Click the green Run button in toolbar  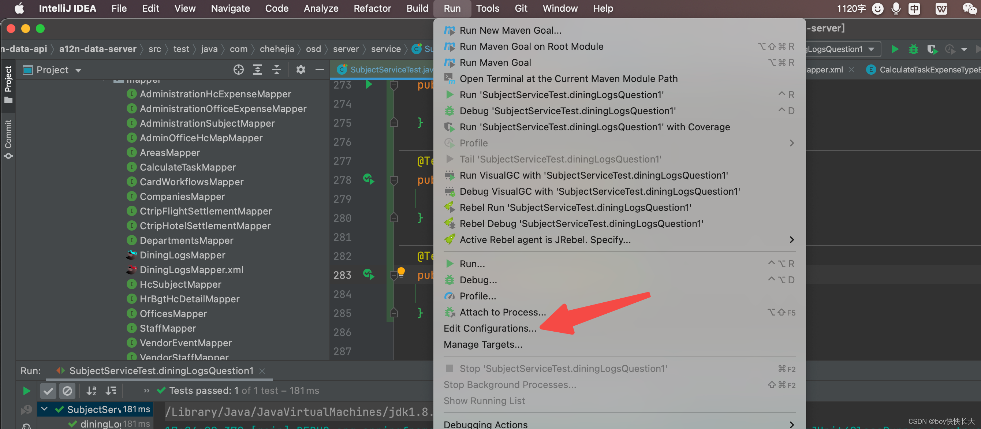(x=895, y=49)
